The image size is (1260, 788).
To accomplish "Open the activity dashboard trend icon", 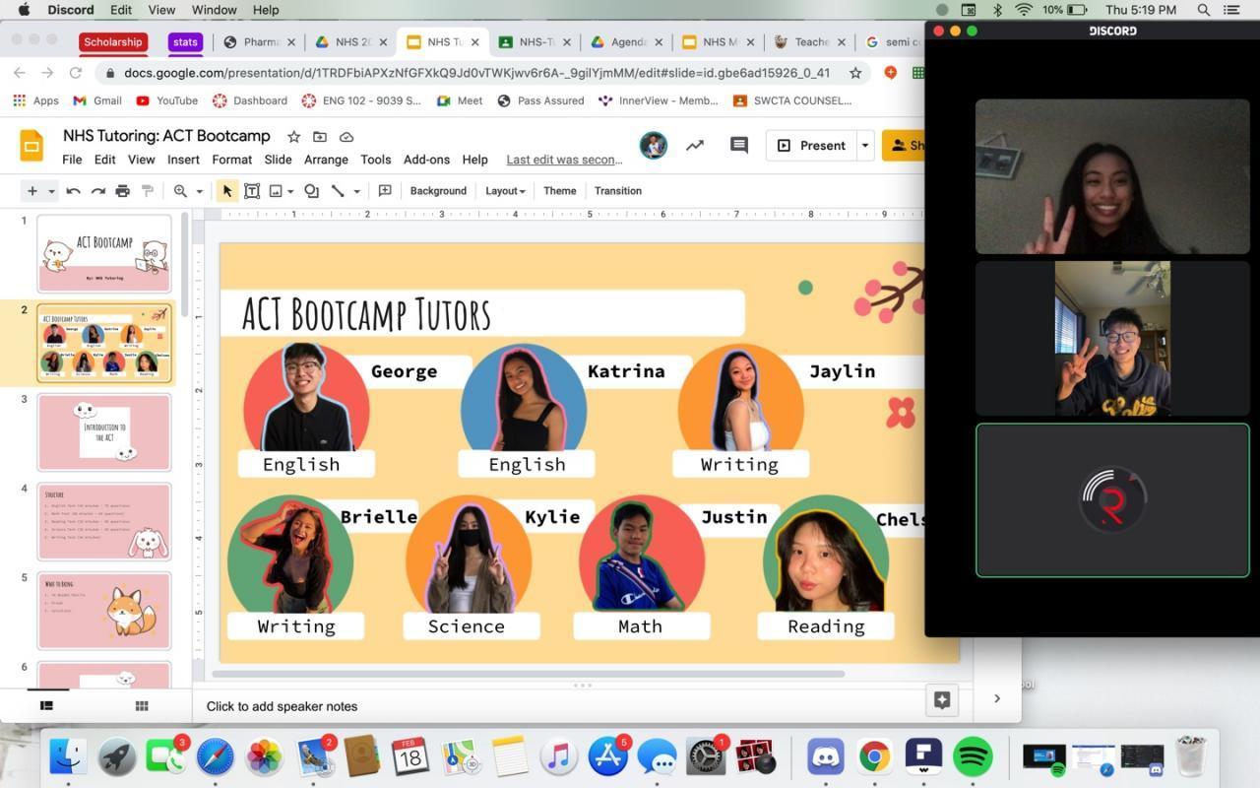I will pyautogui.click(x=695, y=146).
